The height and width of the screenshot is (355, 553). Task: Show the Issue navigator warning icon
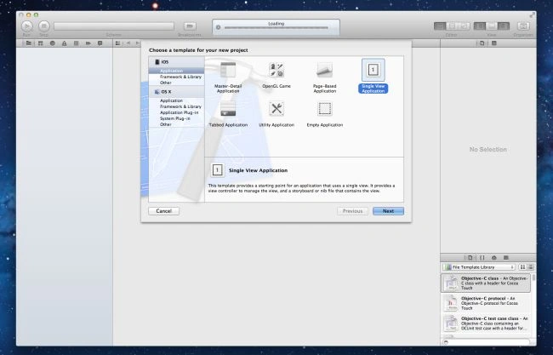64,43
